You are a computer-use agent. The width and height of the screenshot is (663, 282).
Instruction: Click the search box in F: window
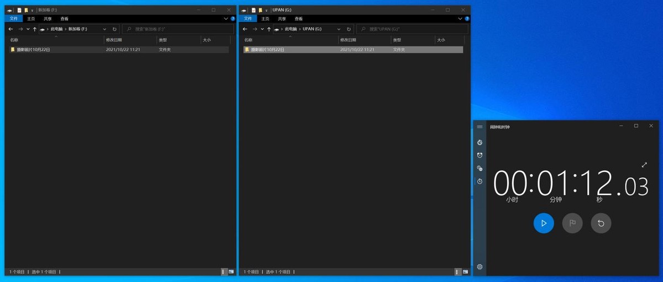click(178, 29)
